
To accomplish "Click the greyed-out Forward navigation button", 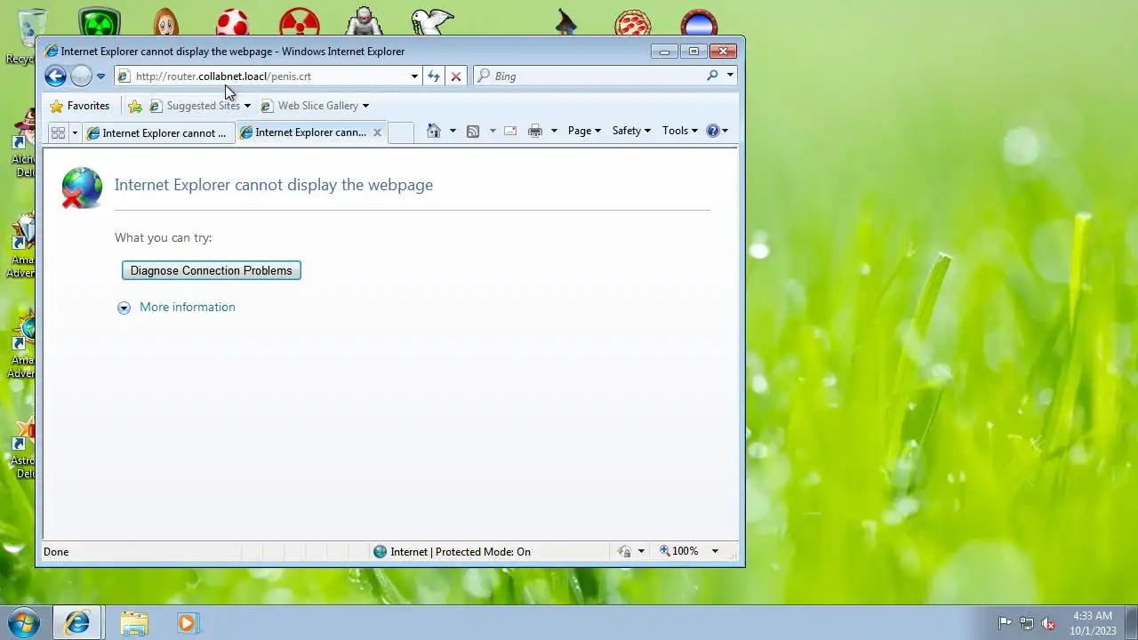I will pos(81,76).
